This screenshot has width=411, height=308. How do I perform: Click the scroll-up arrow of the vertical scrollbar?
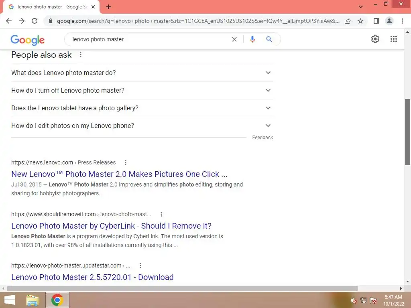408,32
